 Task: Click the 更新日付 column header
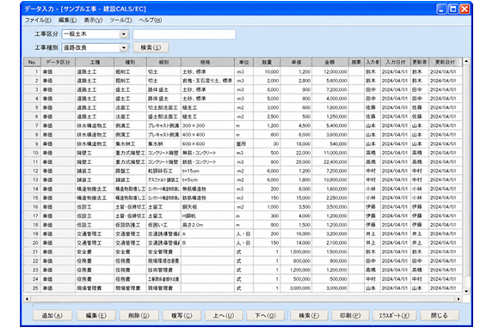445,62
